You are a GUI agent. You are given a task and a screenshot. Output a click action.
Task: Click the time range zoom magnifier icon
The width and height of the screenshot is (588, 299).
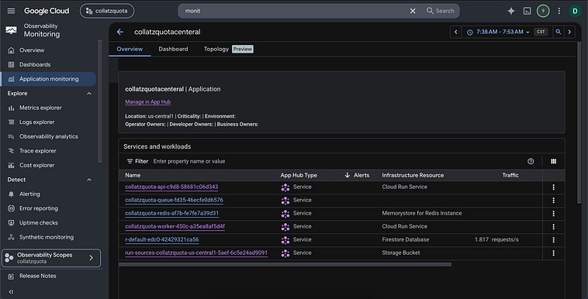[x=558, y=32]
